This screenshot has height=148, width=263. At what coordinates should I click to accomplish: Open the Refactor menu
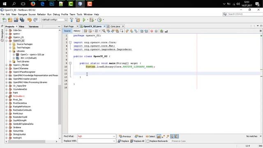click(x=41, y=14)
